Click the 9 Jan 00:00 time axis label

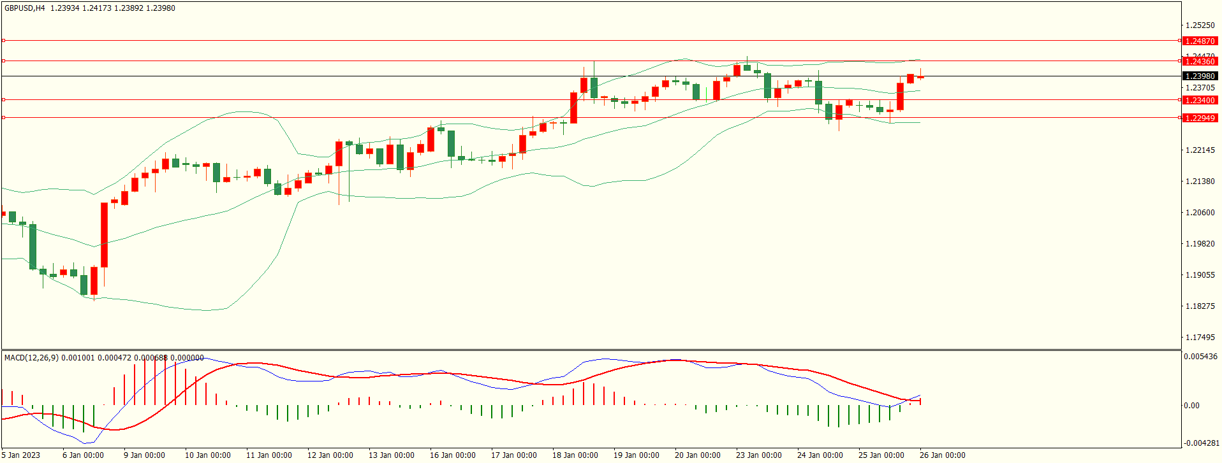point(144,455)
